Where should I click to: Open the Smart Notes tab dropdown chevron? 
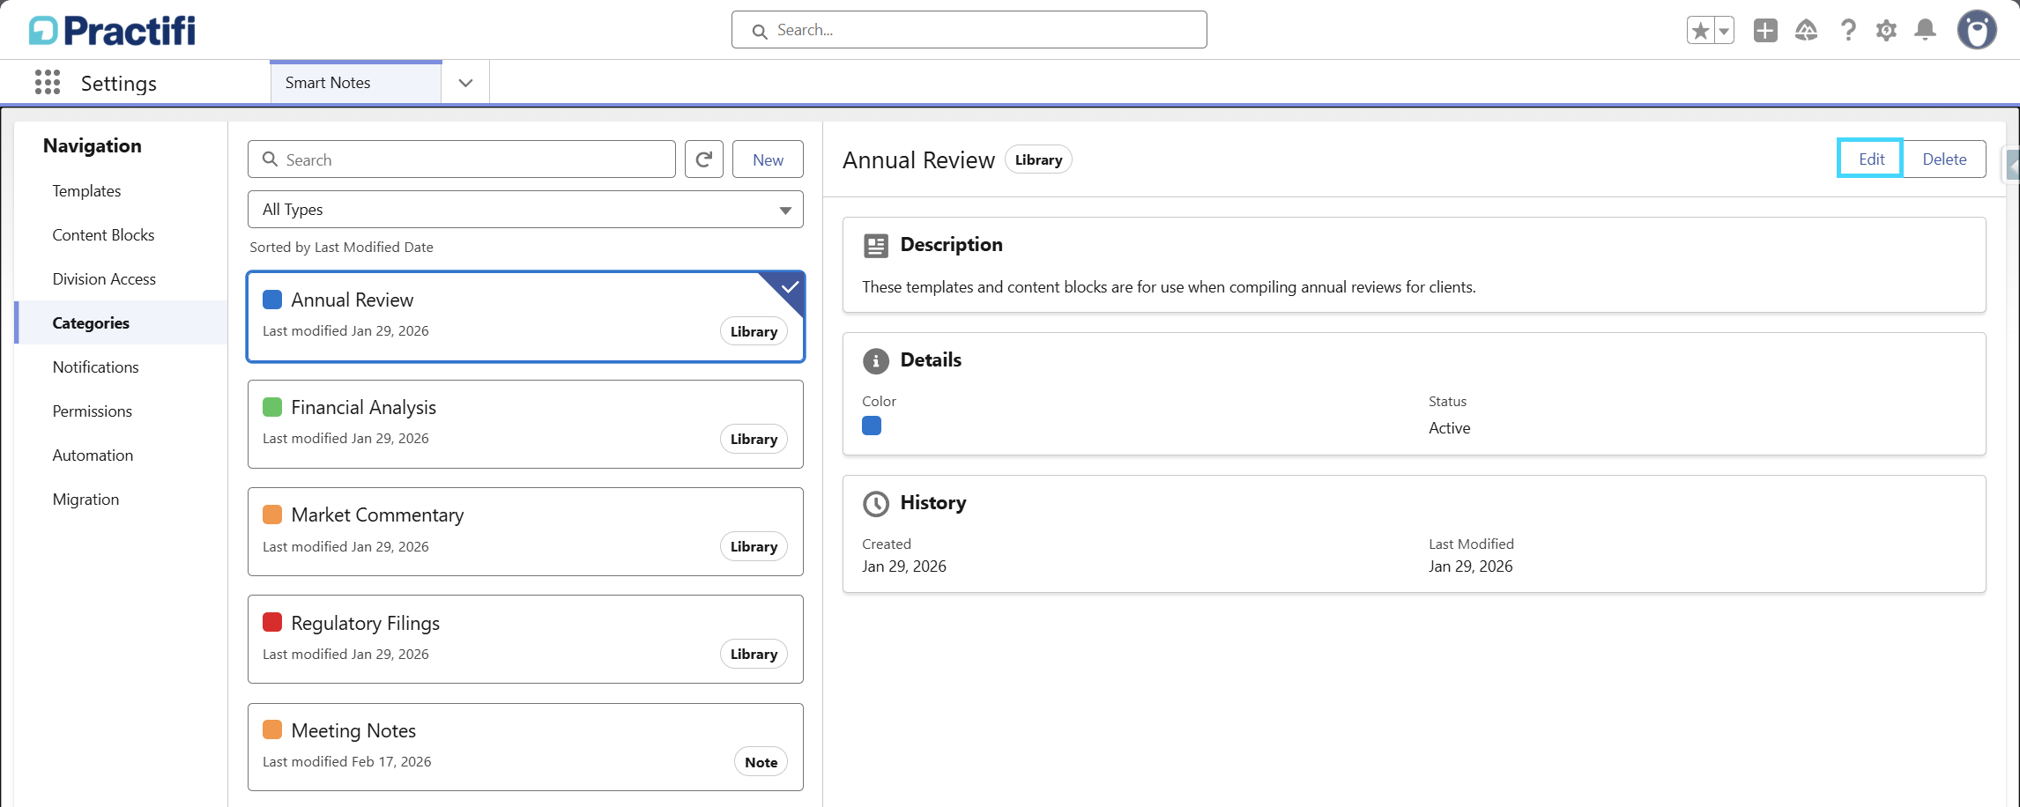465,83
